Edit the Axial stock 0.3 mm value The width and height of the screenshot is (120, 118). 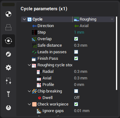point(81,78)
